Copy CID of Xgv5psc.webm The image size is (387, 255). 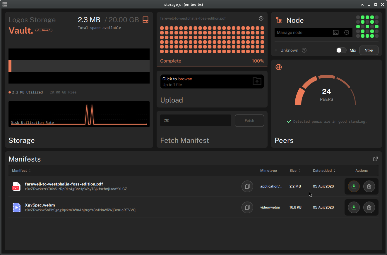coord(247,207)
